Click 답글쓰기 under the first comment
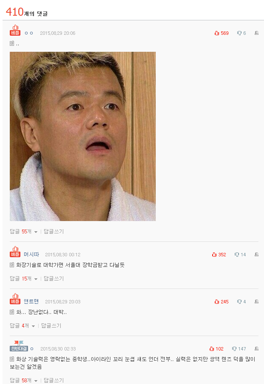Screen dimensions: 264x384 (x=53, y=231)
